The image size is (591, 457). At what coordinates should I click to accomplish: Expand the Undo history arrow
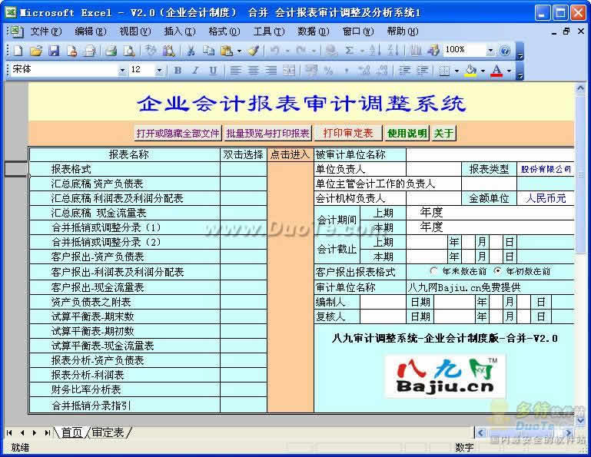pyautogui.click(x=287, y=51)
